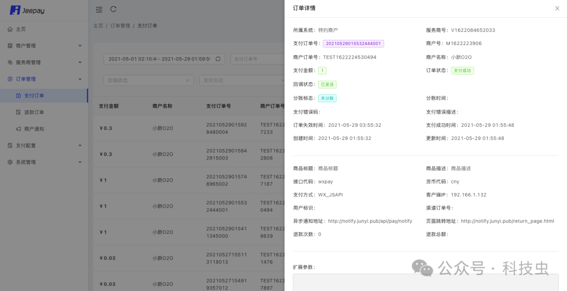Open 订单管理 sidebar menu

44,79
